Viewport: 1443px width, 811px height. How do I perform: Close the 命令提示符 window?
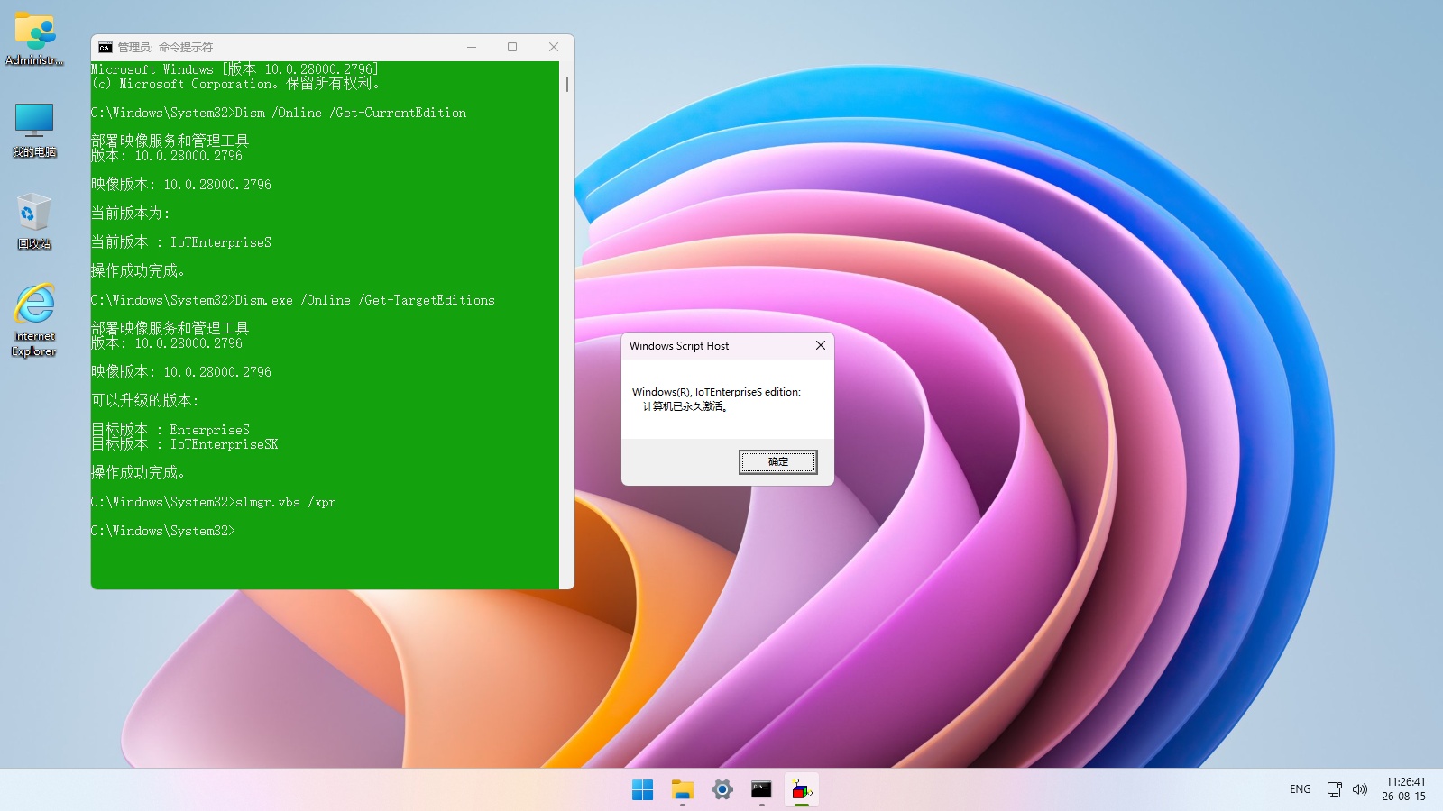click(554, 47)
